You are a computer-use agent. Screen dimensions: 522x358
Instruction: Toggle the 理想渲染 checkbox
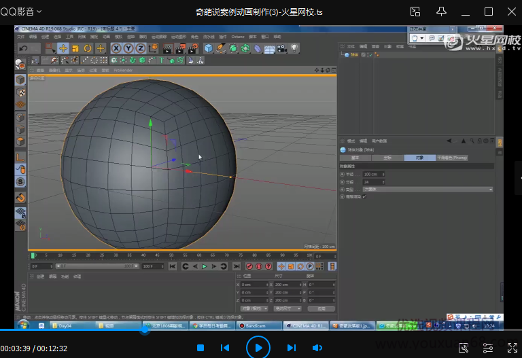point(364,197)
